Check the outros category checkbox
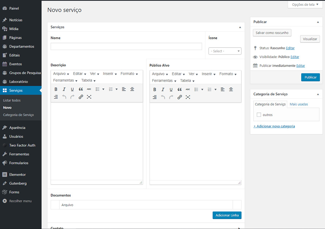 click(259, 115)
